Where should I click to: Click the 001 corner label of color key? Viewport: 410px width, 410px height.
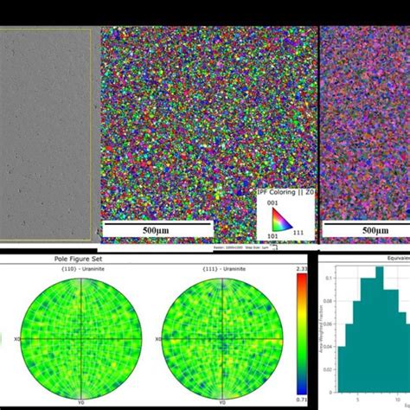(272, 203)
